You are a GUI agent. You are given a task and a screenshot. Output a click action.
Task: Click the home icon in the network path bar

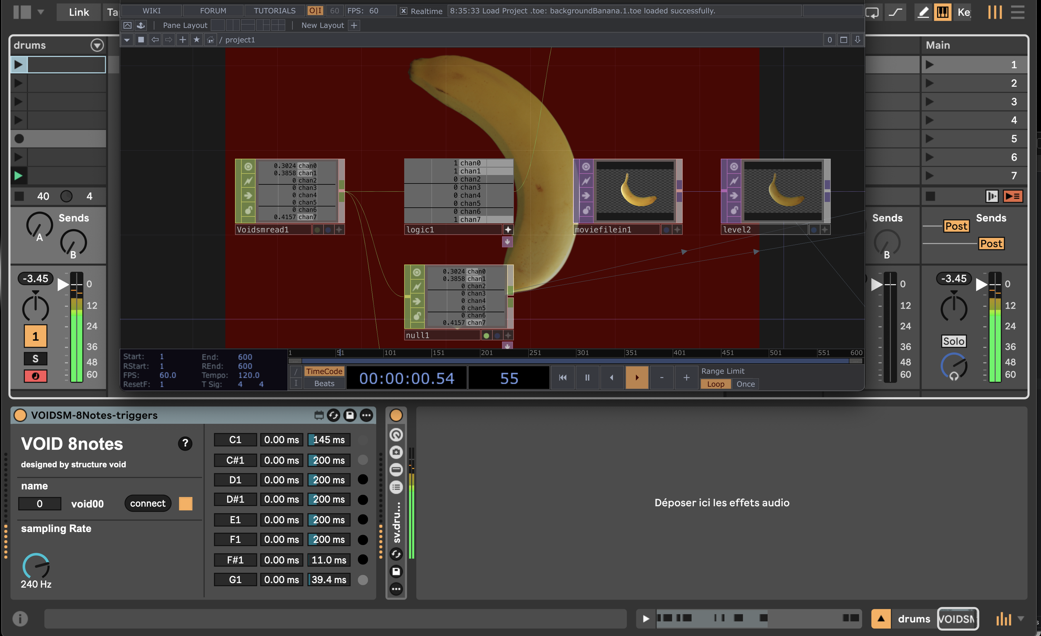pyautogui.click(x=210, y=40)
